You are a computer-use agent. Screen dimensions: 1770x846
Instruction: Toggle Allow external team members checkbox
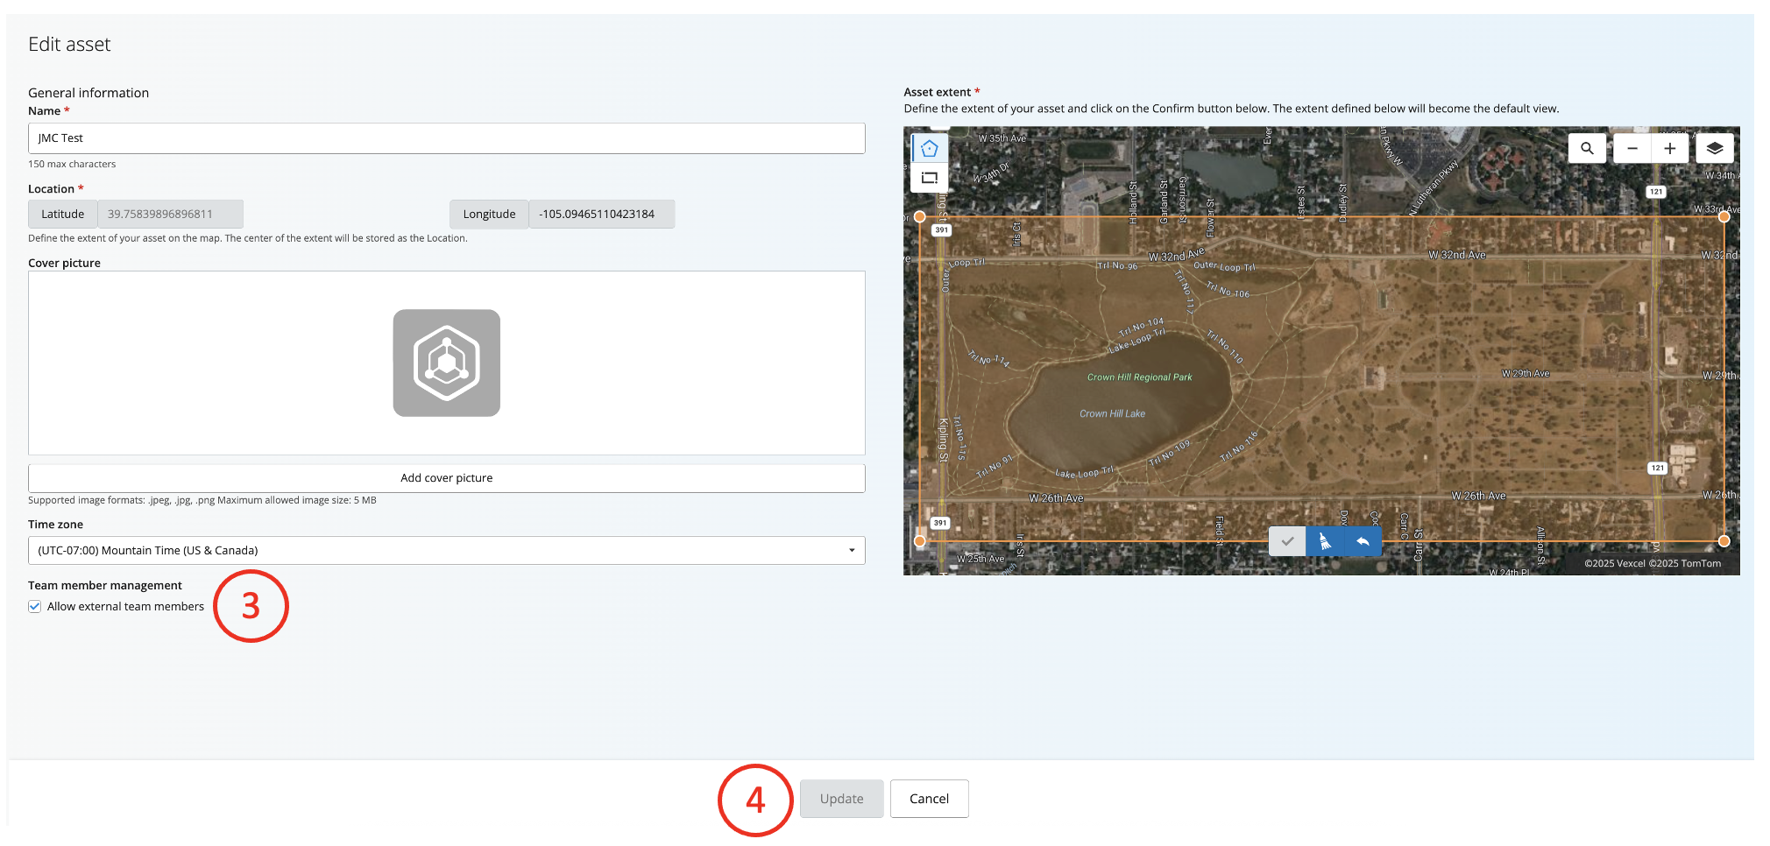click(35, 607)
